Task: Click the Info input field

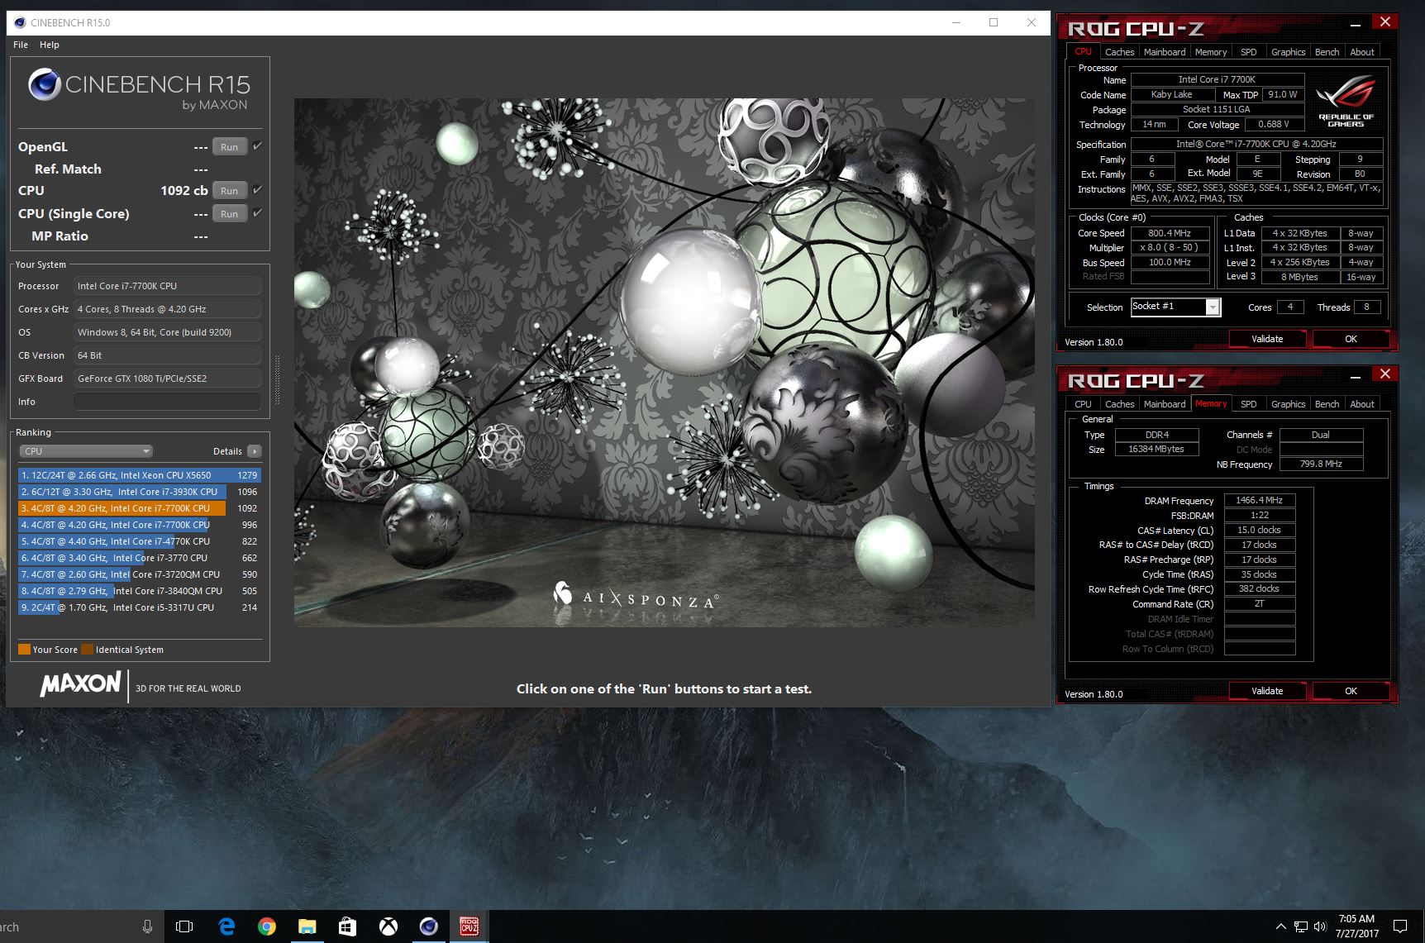Action: pos(168,402)
